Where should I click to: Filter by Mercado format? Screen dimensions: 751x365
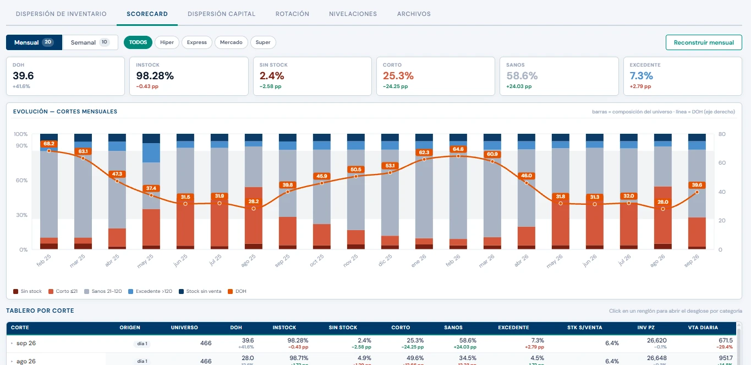pyautogui.click(x=231, y=42)
